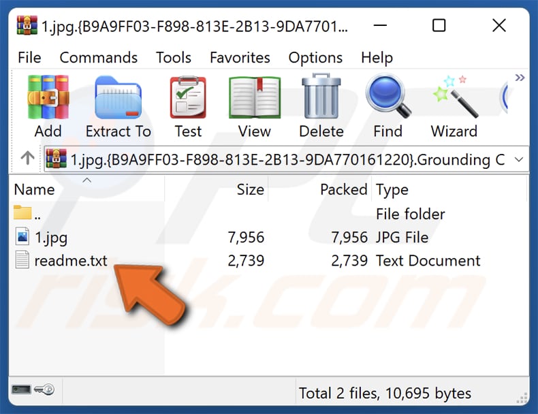538x414 pixels.
Task: Select the parent folder '..' entry
Action: click(27, 213)
